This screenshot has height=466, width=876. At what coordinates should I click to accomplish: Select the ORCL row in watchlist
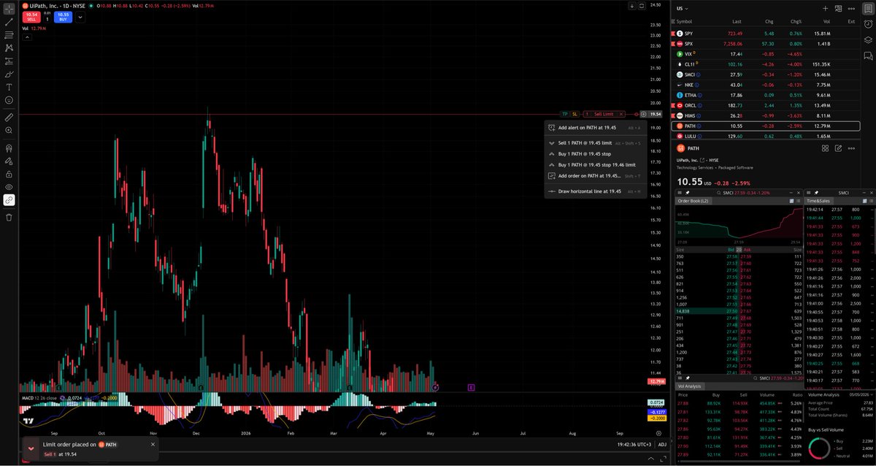coord(764,105)
